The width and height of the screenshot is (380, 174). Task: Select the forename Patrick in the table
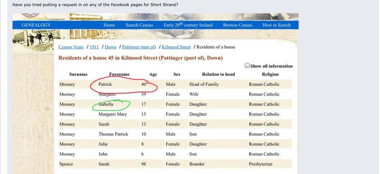(105, 84)
